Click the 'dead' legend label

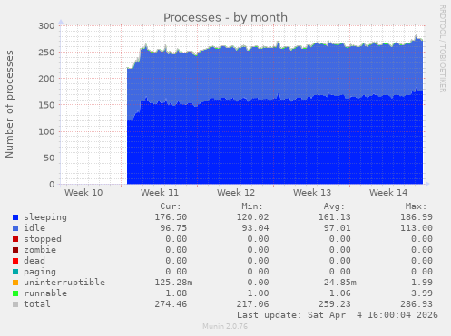pyautogui.click(x=34, y=261)
